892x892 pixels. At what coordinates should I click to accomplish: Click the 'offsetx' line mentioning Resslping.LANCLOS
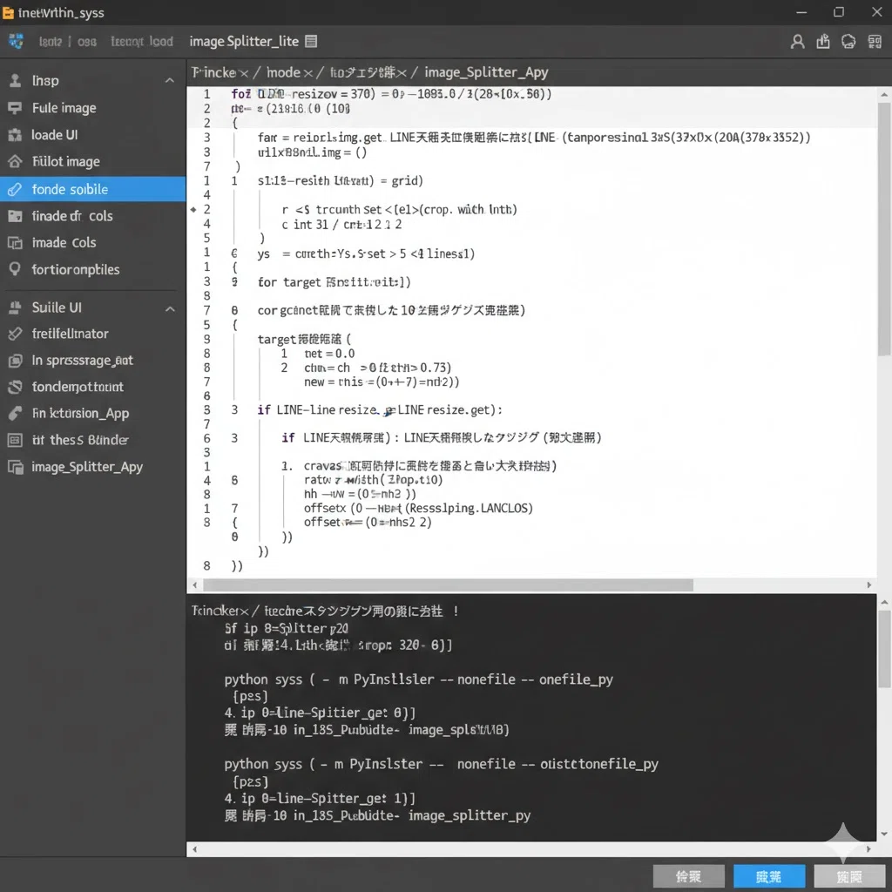pos(418,508)
